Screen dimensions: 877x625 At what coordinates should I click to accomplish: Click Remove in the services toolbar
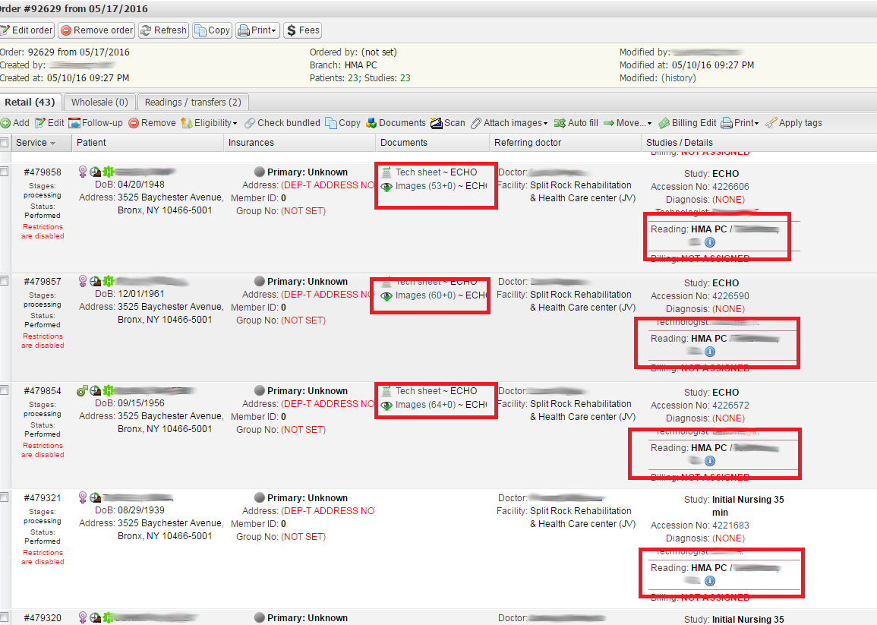tap(152, 123)
